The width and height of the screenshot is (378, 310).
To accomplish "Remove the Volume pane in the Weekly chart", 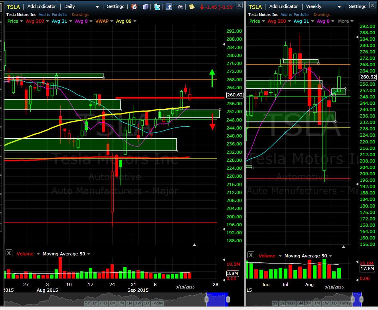I will point(251,255).
